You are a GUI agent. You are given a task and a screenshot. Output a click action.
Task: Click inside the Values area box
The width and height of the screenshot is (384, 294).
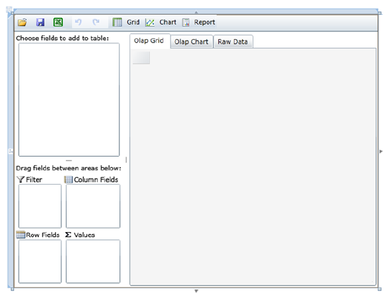click(x=93, y=261)
